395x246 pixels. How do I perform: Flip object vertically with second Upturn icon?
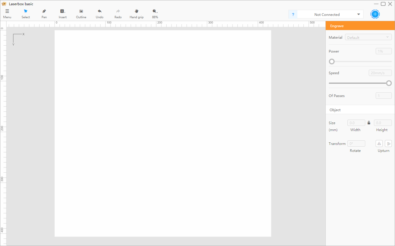(x=388, y=143)
